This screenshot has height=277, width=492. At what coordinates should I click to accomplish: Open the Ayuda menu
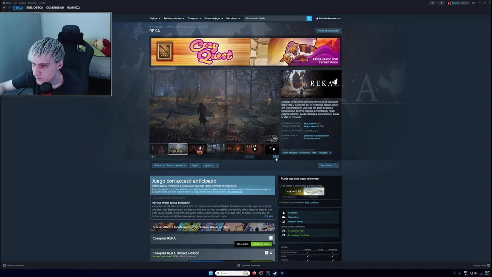[42, 3]
